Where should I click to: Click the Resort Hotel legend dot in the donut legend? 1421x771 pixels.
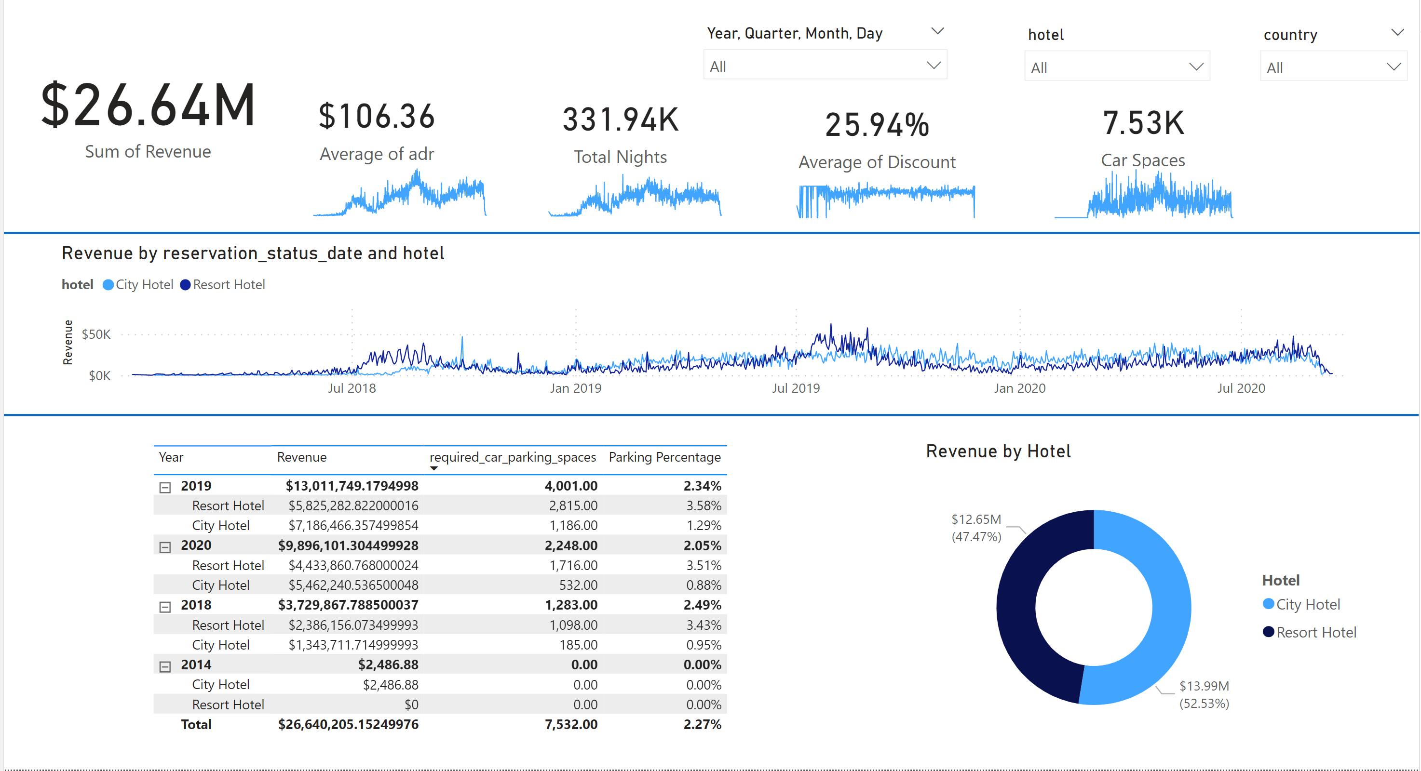click(x=1268, y=632)
